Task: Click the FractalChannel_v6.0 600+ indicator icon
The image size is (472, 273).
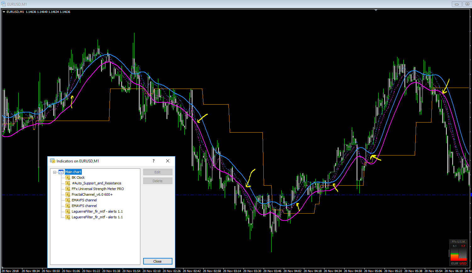Action: tap(68, 194)
